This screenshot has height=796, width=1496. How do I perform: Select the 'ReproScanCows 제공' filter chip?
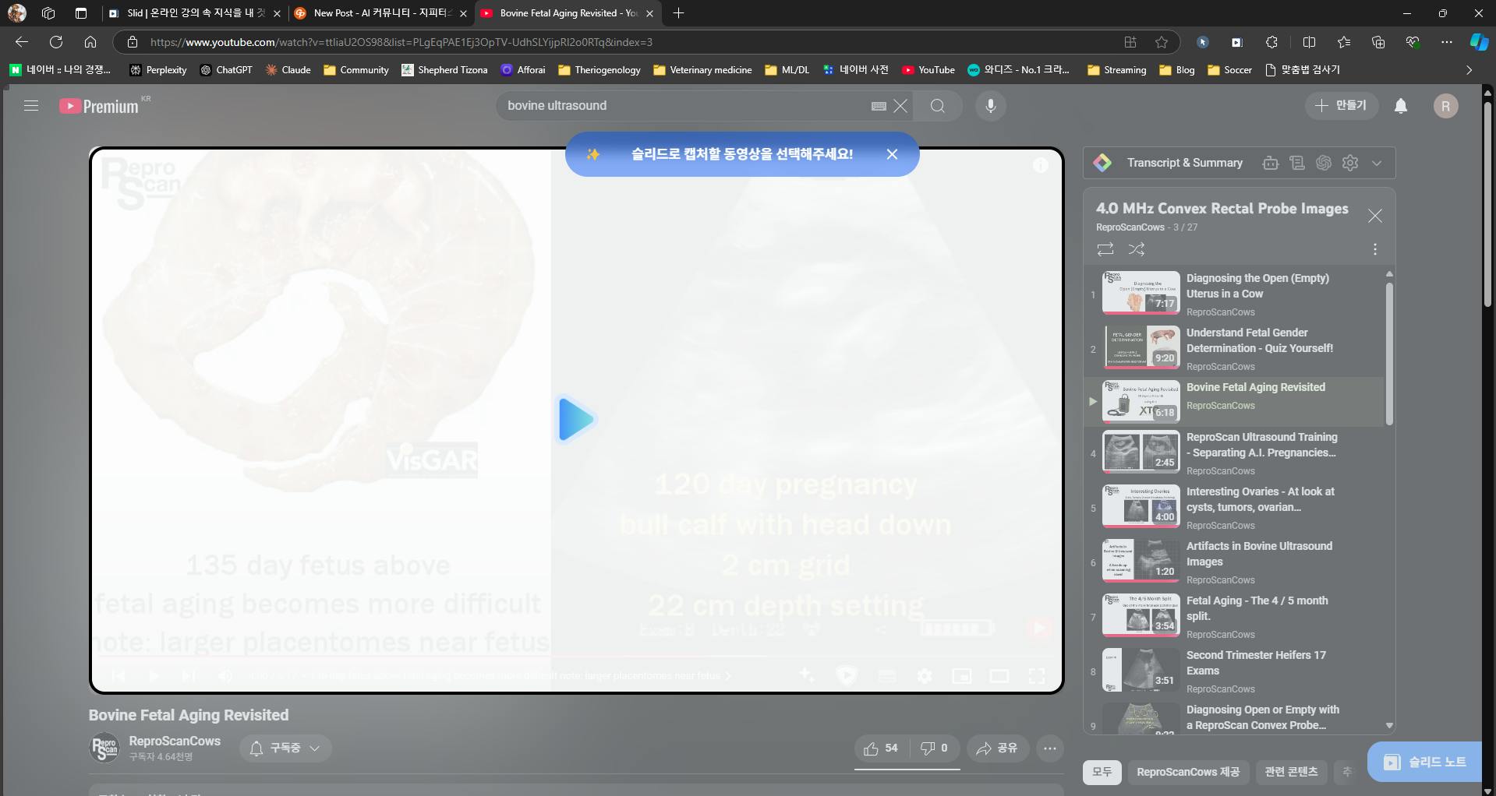click(1188, 772)
